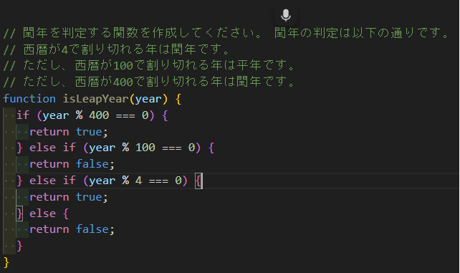The image size is (460, 273).
Task: Click the highlighted opening brace at cursor
Action: 198,181
